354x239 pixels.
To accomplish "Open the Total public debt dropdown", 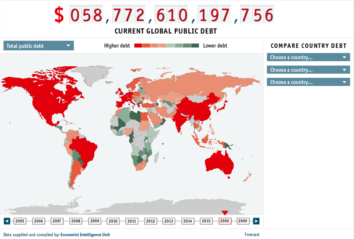I will point(38,46).
